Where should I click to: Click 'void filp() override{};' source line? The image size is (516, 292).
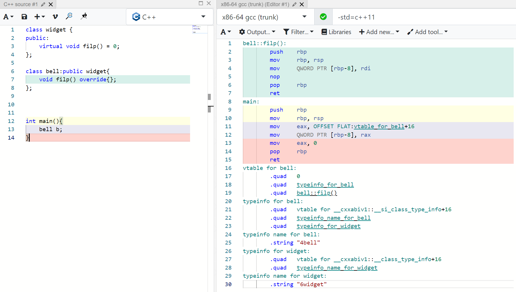78,80
